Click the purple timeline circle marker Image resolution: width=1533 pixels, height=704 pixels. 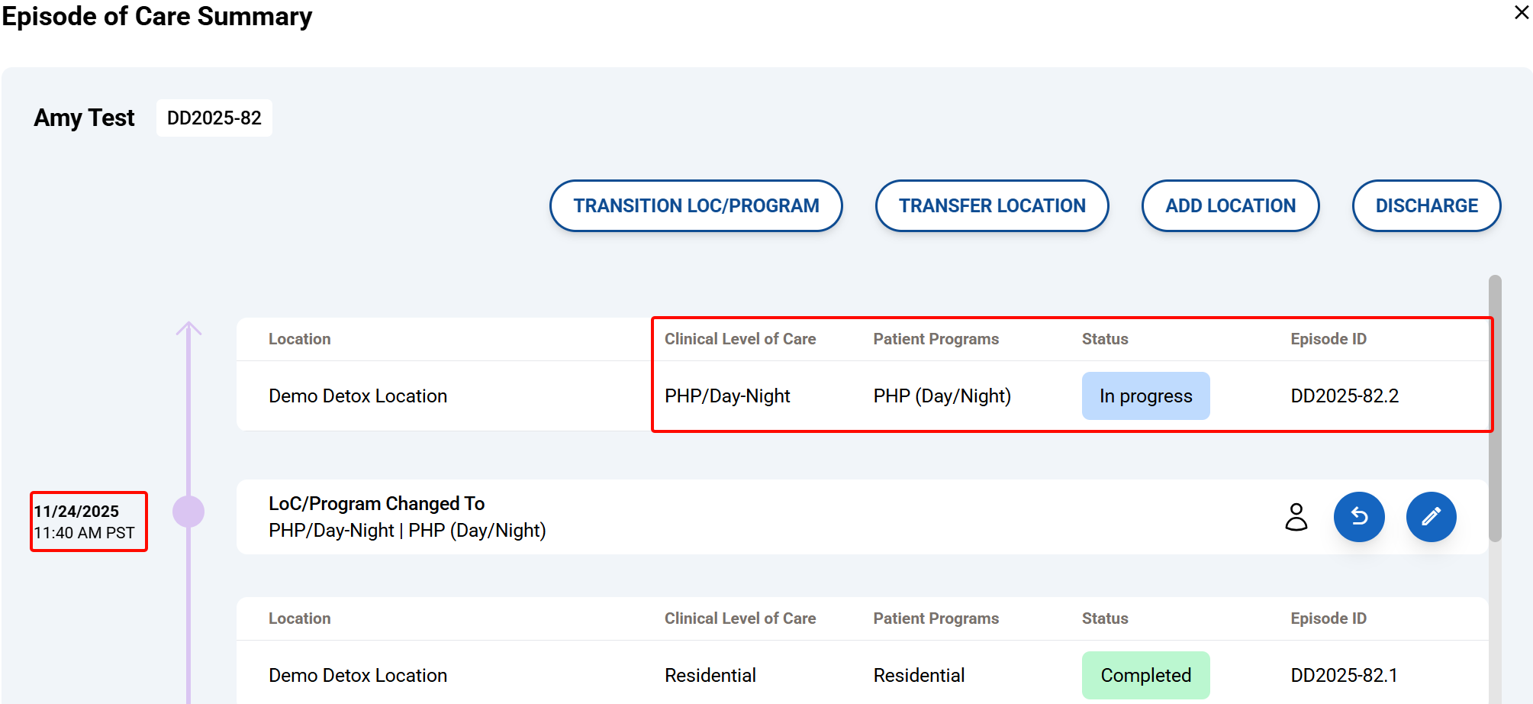point(188,512)
